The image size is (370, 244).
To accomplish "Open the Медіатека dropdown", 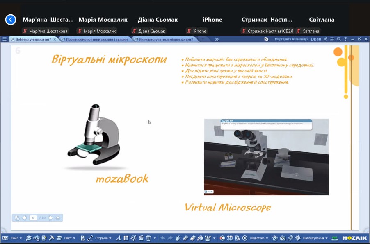I will click(x=259, y=238).
